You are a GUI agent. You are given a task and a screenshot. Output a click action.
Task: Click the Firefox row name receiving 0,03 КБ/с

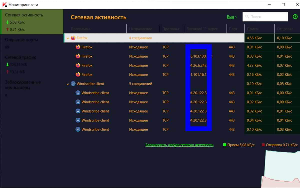(x=87, y=56)
